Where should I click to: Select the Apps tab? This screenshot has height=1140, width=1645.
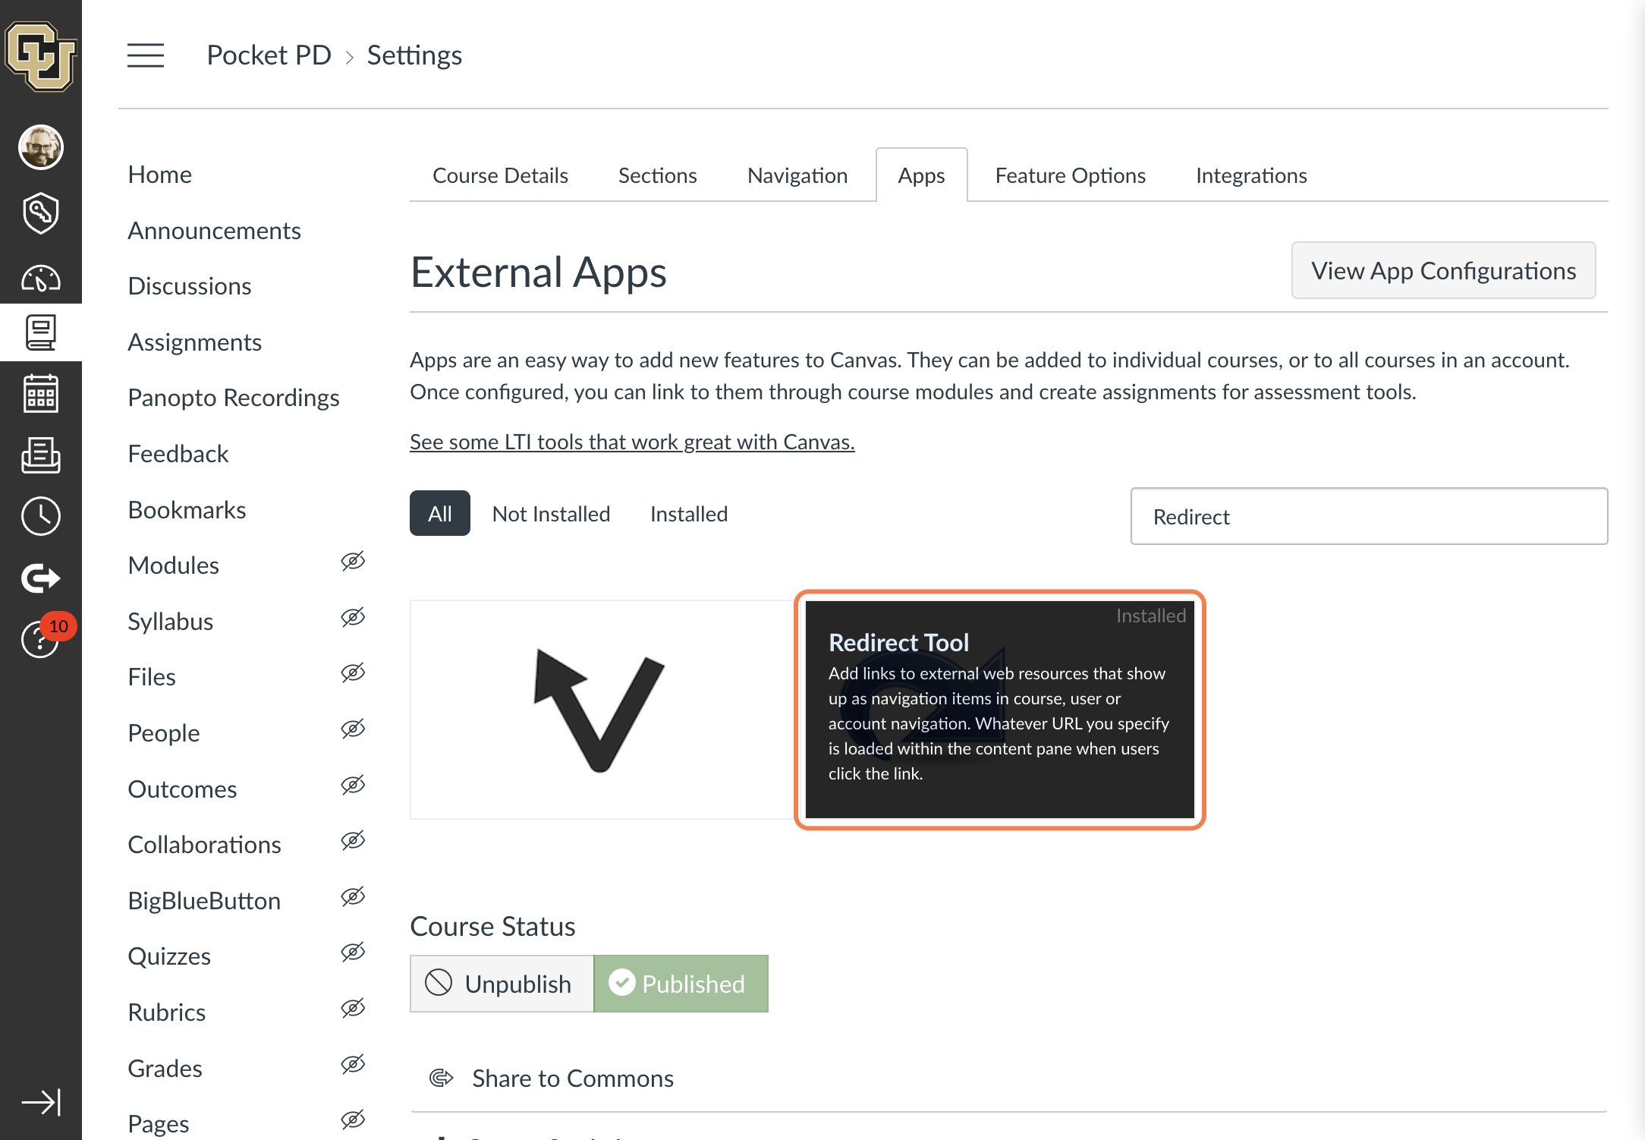coord(921,175)
